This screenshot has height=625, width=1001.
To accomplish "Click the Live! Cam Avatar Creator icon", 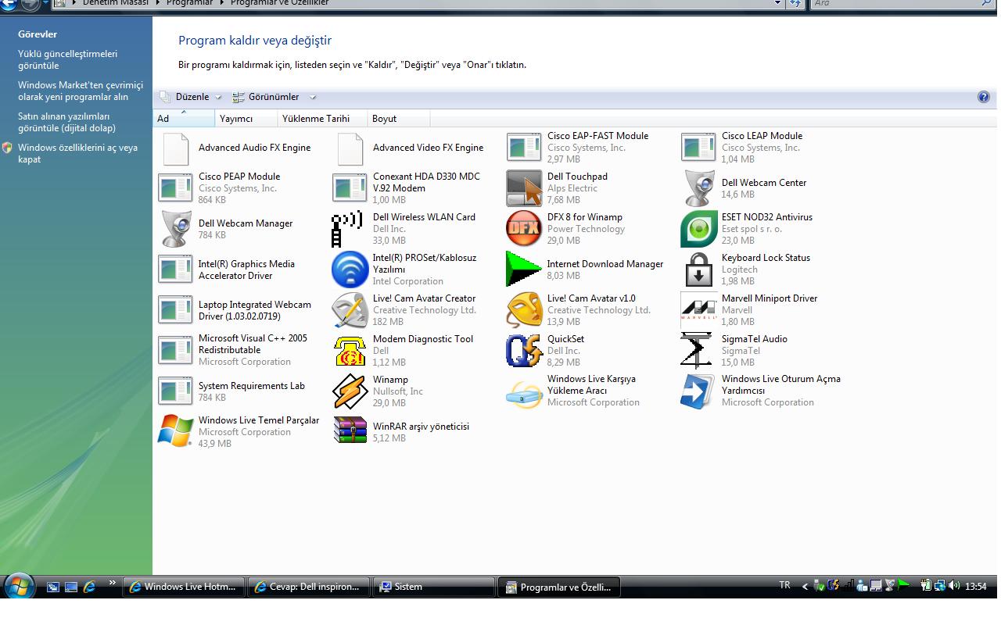I will pyautogui.click(x=350, y=310).
